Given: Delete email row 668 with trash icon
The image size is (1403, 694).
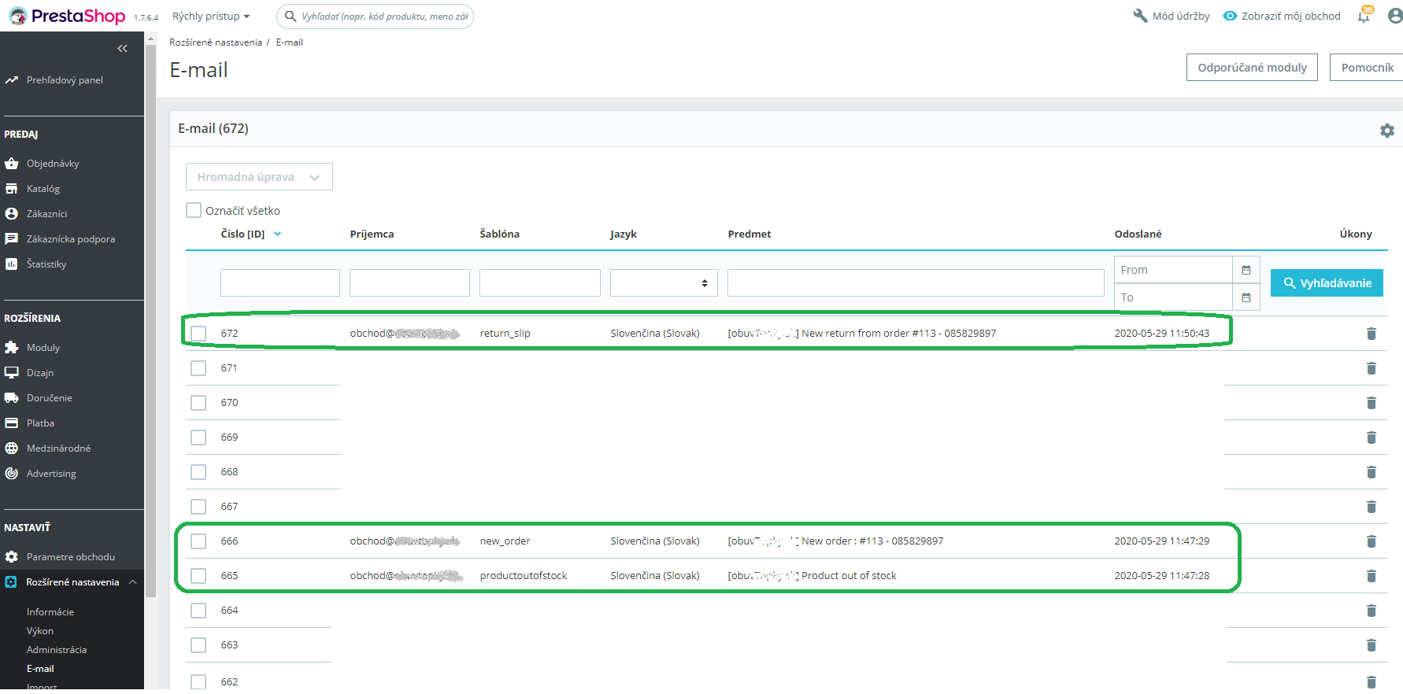Looking at the screenshot, I should [x=1372, y=472].
